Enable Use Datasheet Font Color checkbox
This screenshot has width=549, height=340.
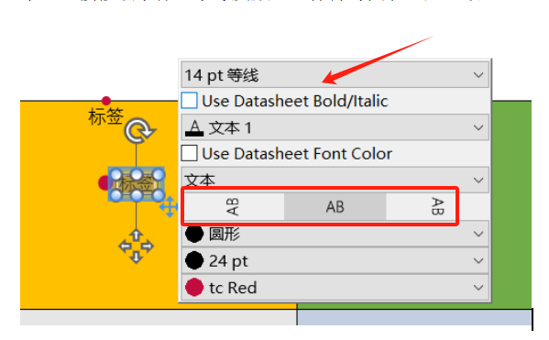point(190,153)
